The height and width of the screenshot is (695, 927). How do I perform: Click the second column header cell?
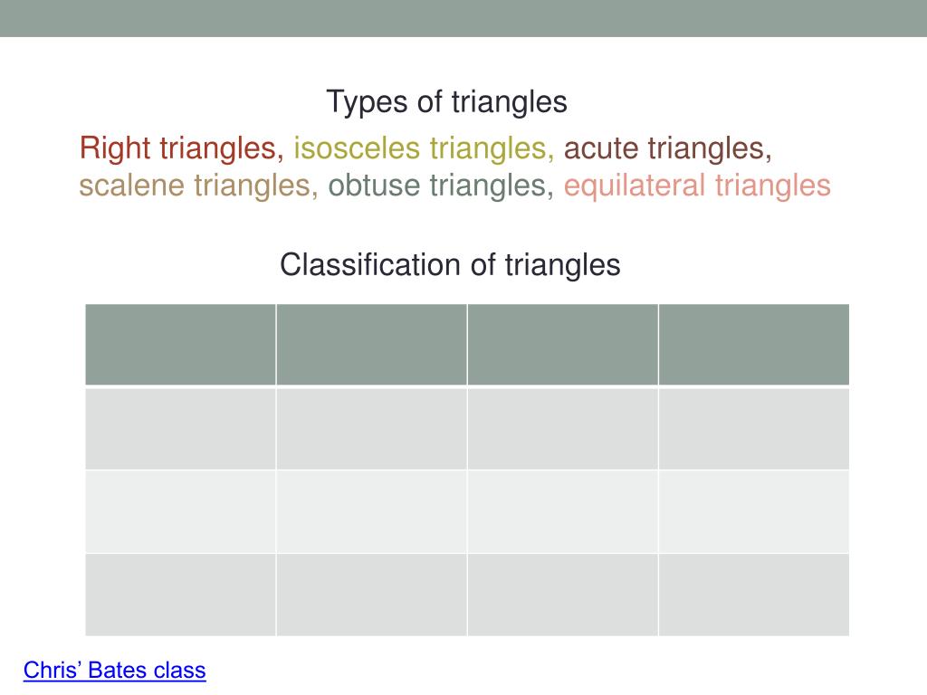pos(371,345)
